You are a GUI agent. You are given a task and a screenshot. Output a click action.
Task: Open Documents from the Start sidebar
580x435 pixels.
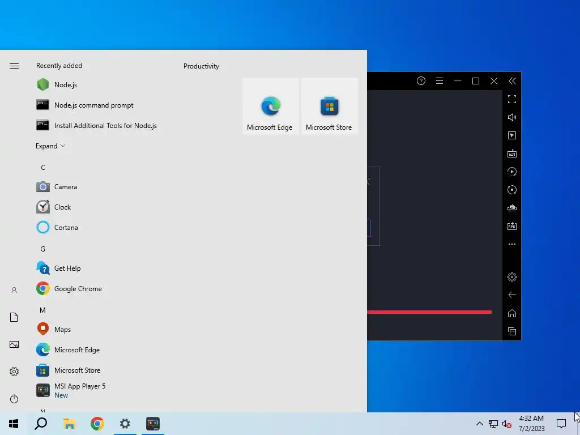coord(14,317)
